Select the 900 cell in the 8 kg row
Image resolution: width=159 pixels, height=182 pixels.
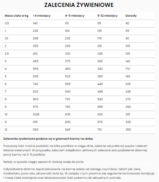(x=36, y=99)
